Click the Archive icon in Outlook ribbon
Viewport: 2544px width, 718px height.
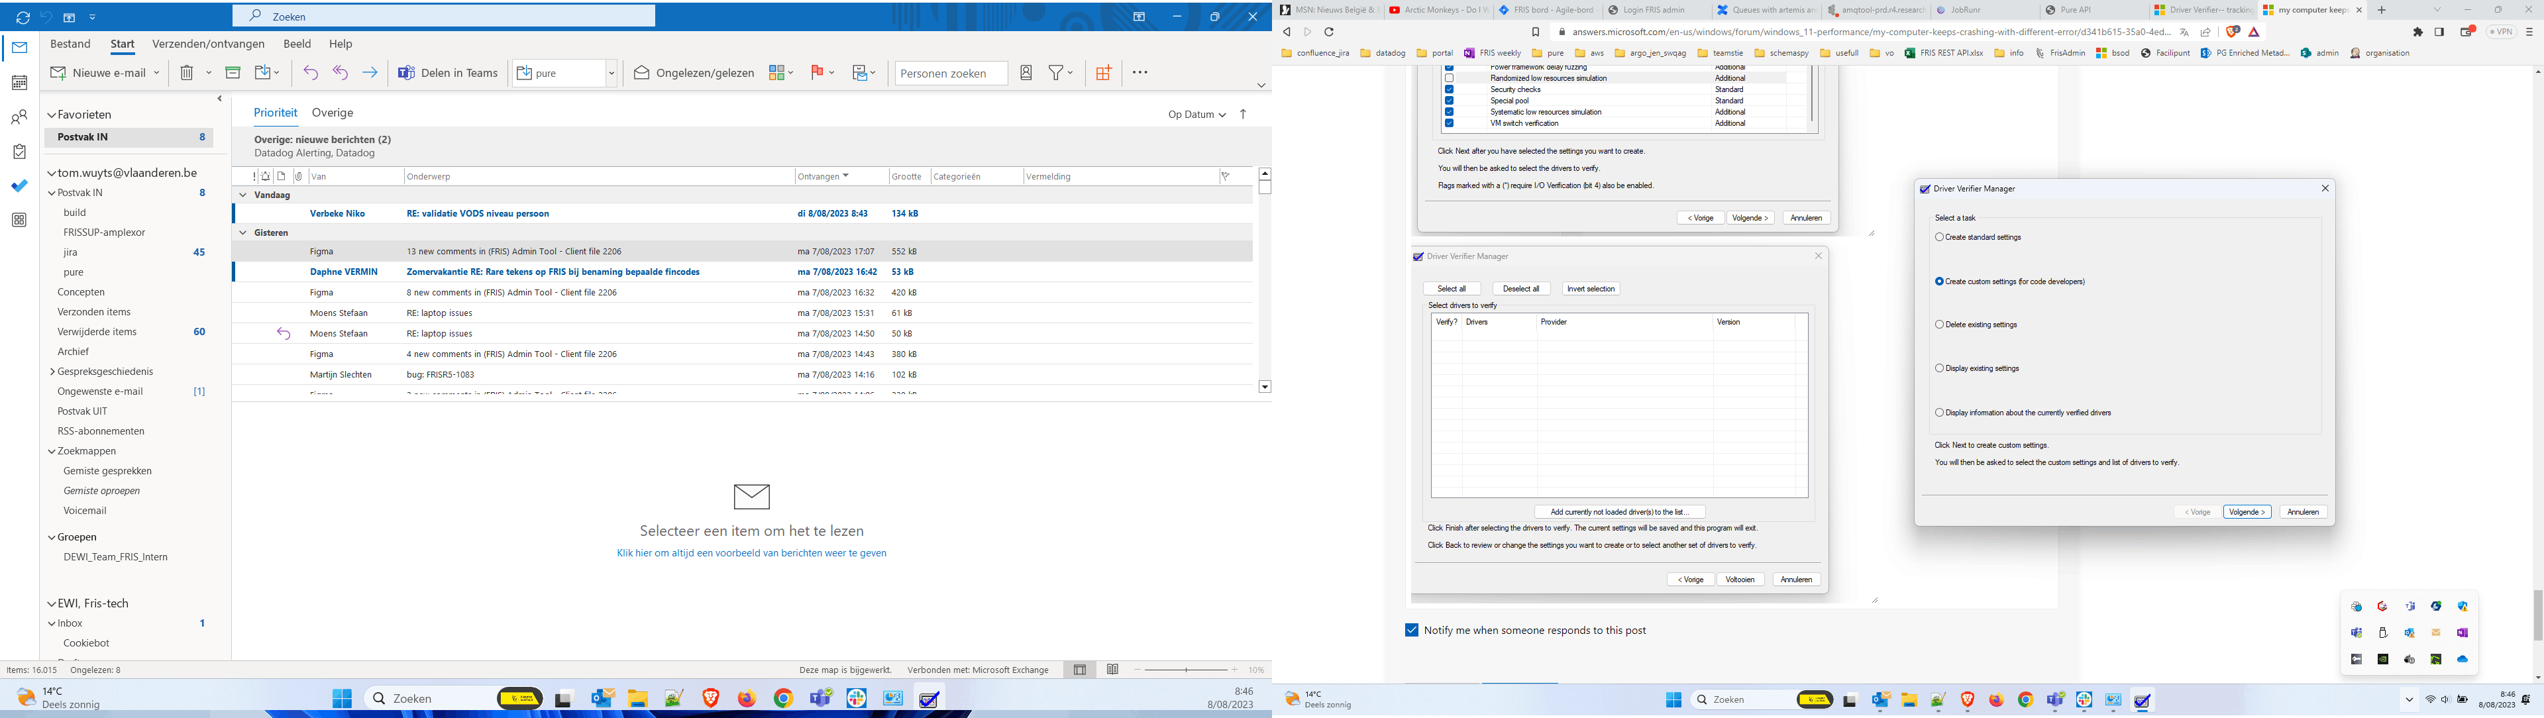tap(233, 73)
